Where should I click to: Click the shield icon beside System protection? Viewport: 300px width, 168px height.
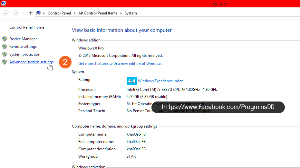pyautogui.click(x=5, y=54)
